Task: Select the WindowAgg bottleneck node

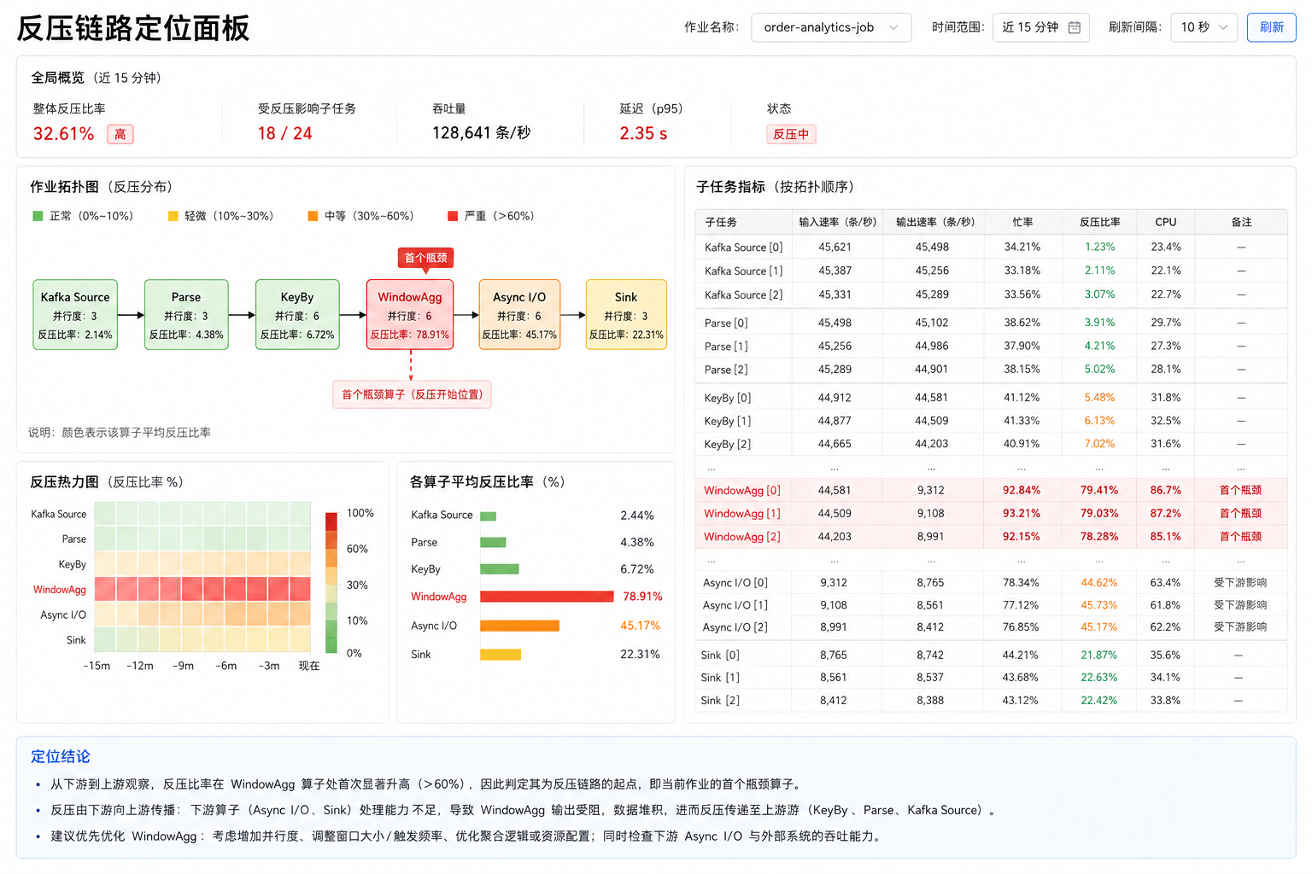Action: (x=410, y=314)
